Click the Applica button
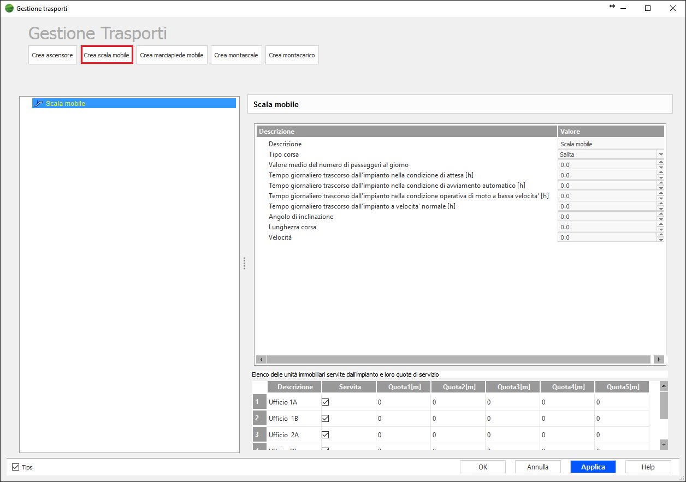686x482 pixels. (593, 467)
